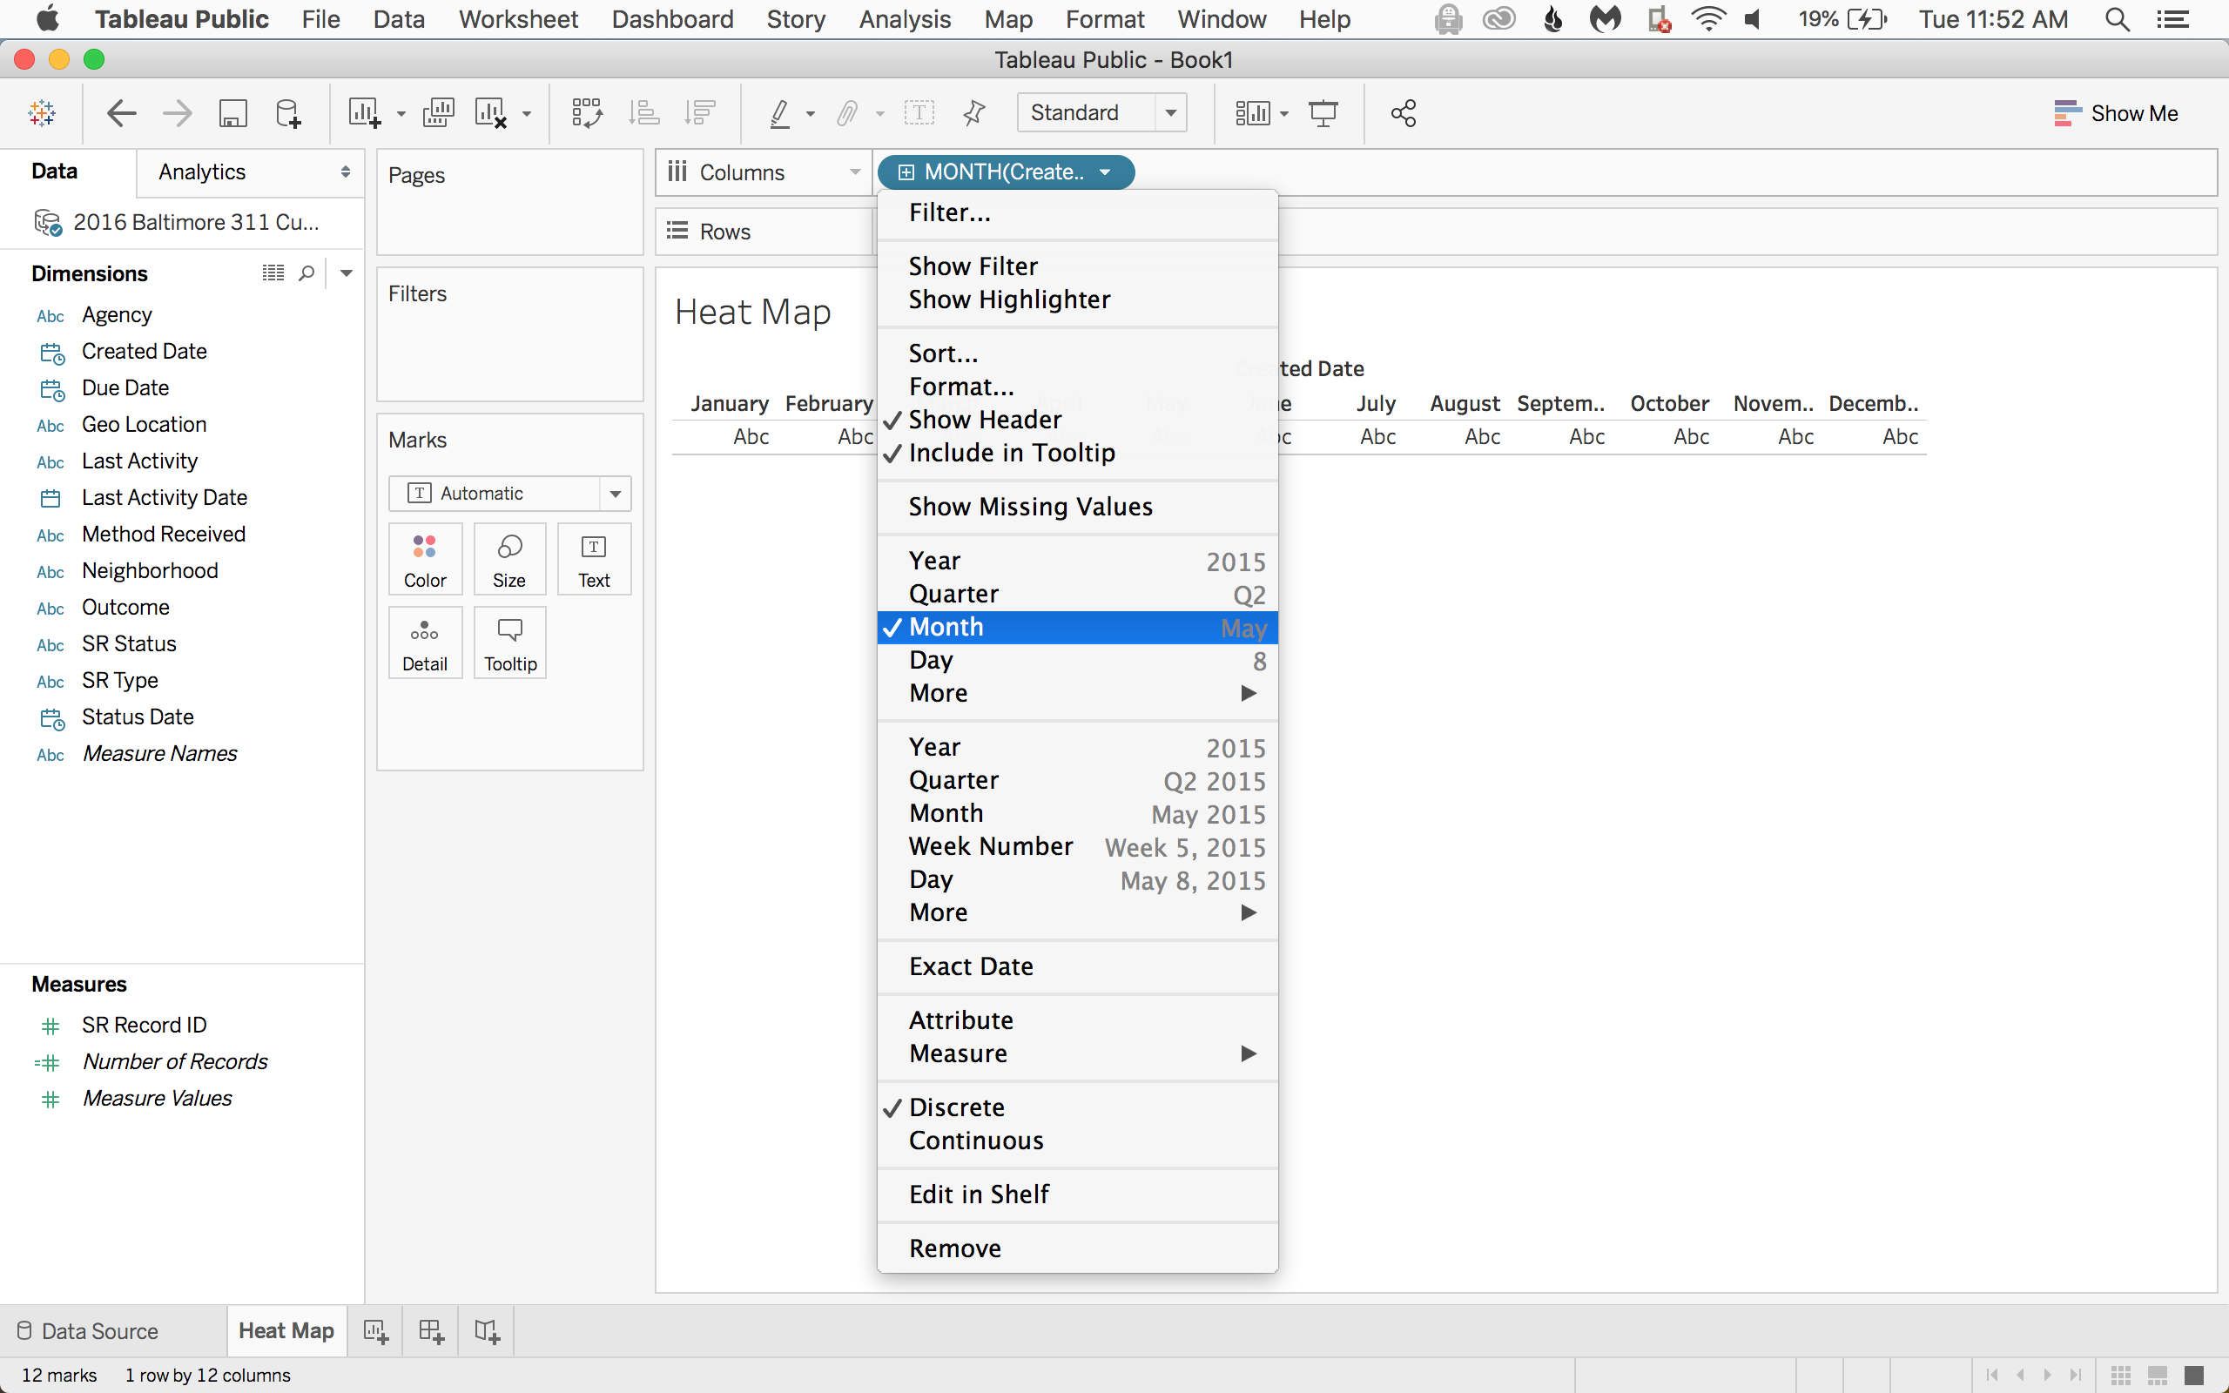
Task: Click the view data list icon
Action: click(x=273, y=273)
